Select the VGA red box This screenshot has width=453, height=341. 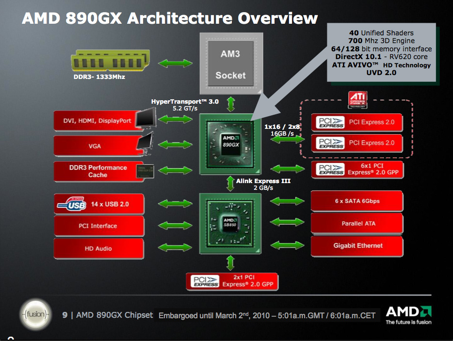pyautogui.click(x=98, y=146)
